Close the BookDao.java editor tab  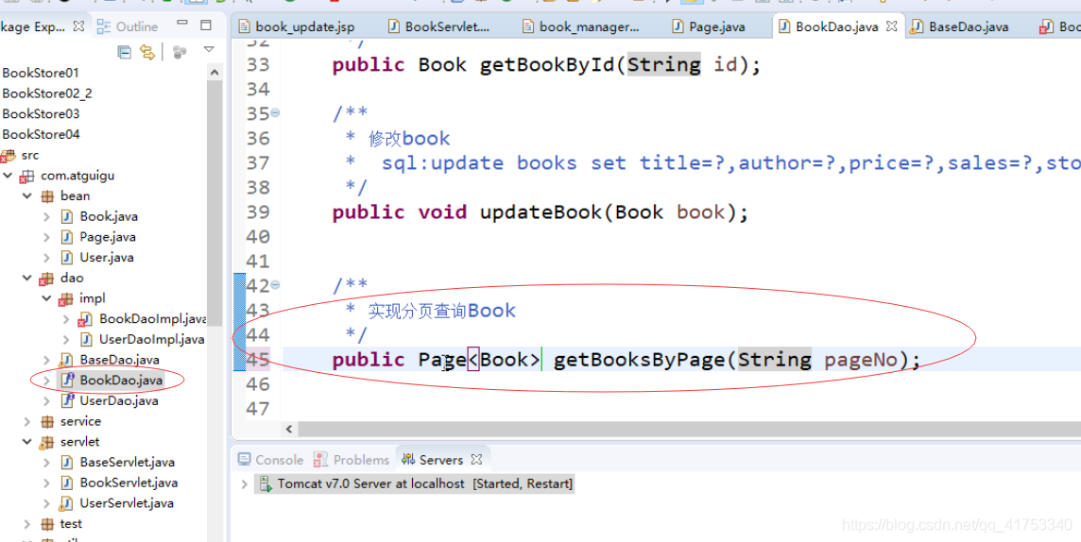pos(891,26)
